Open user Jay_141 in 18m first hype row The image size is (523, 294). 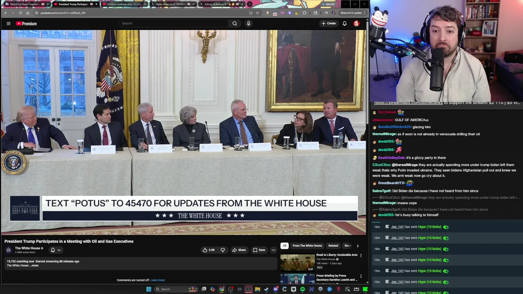tap(397, 227)
